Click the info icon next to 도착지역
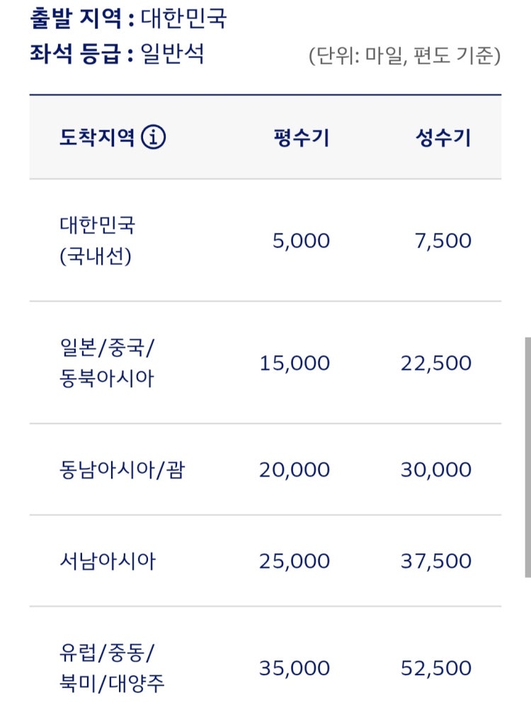This screenshot has height=717, width=531. (153, 137)
